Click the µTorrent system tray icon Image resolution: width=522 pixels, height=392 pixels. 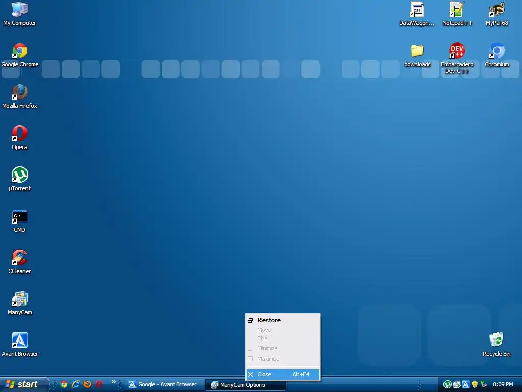tap(447, 385)
